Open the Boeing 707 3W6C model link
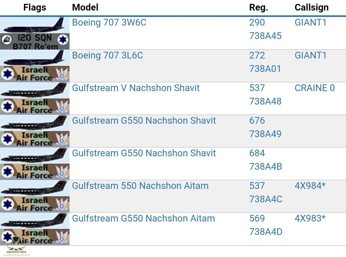346x257 pixels. (109, 23)
